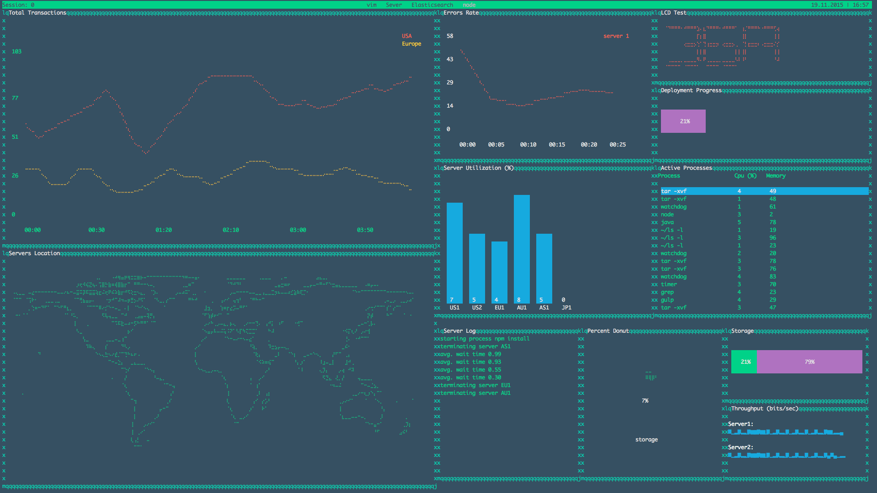Image resolution: width=877 pixels, height=493 pixels.
Task: Click log line starting process npm install
Action: tap(485, 339)
